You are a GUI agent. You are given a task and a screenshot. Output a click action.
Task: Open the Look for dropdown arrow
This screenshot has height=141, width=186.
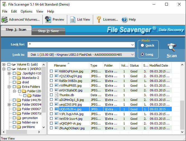(132, 45)
